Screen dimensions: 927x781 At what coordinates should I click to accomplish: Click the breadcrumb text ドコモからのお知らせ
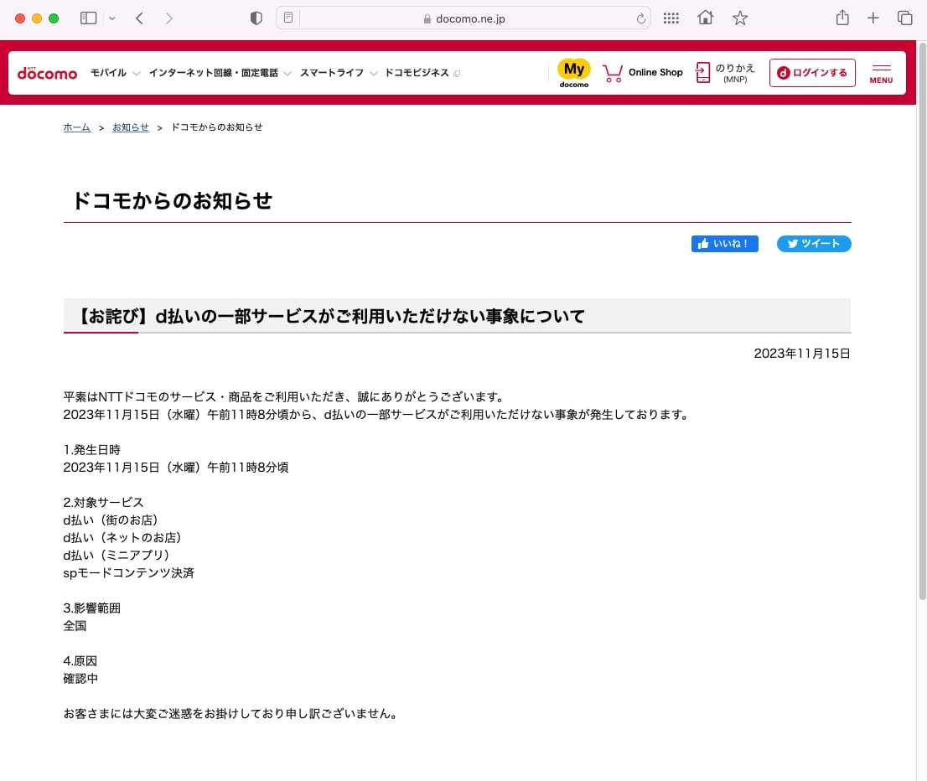coord(216,127)
